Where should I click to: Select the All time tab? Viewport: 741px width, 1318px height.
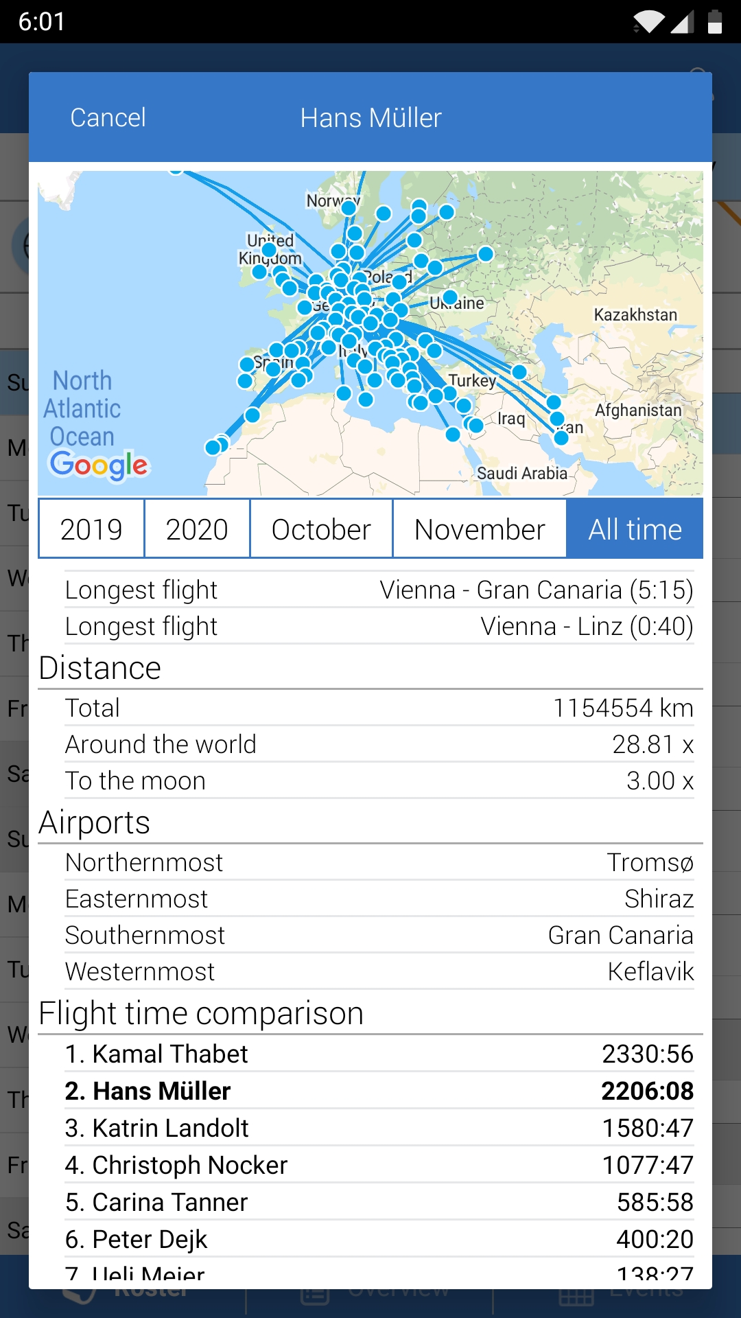point(635,529)
